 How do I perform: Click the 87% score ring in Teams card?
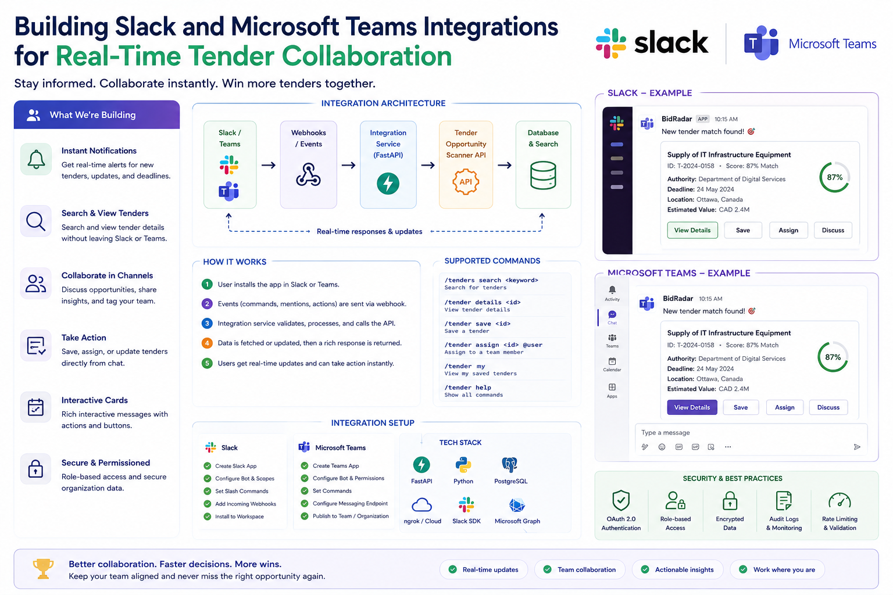tap(833, 357)
